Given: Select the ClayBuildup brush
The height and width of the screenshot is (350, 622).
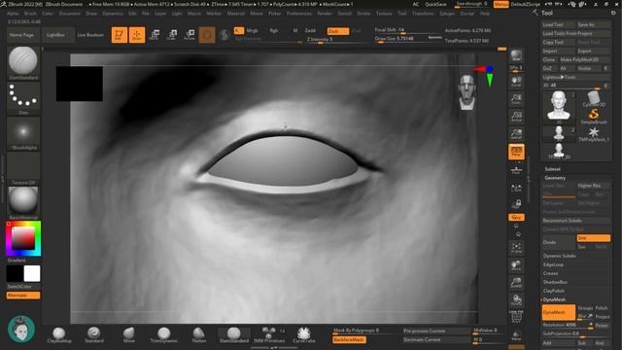Looking at the screenshot, I should click(x=59, y=335).
